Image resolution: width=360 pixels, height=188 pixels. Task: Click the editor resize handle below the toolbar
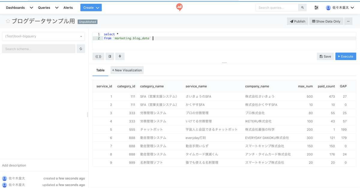point(224,63)
